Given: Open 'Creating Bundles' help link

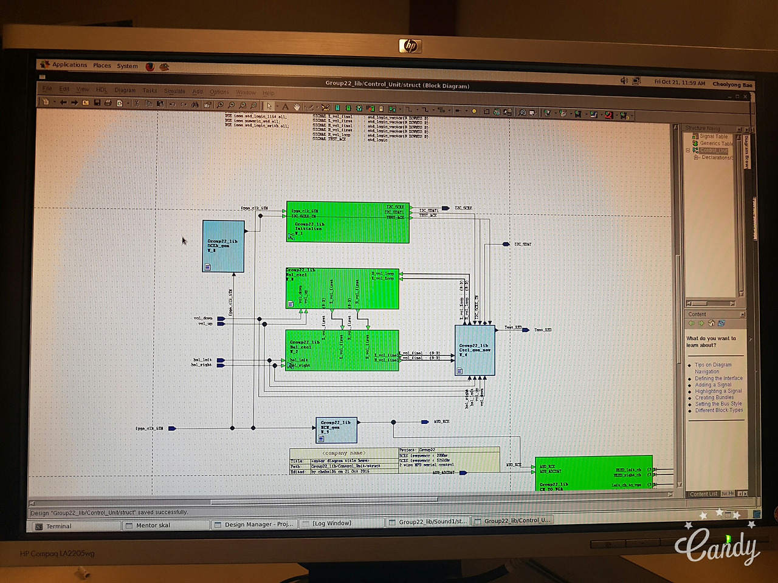Looking at the screenshot, I should [715, 398].
